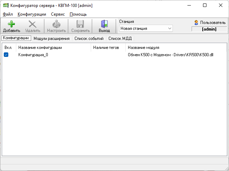
Task: Open the Станция dropdown list
Action: pos(170,28)
